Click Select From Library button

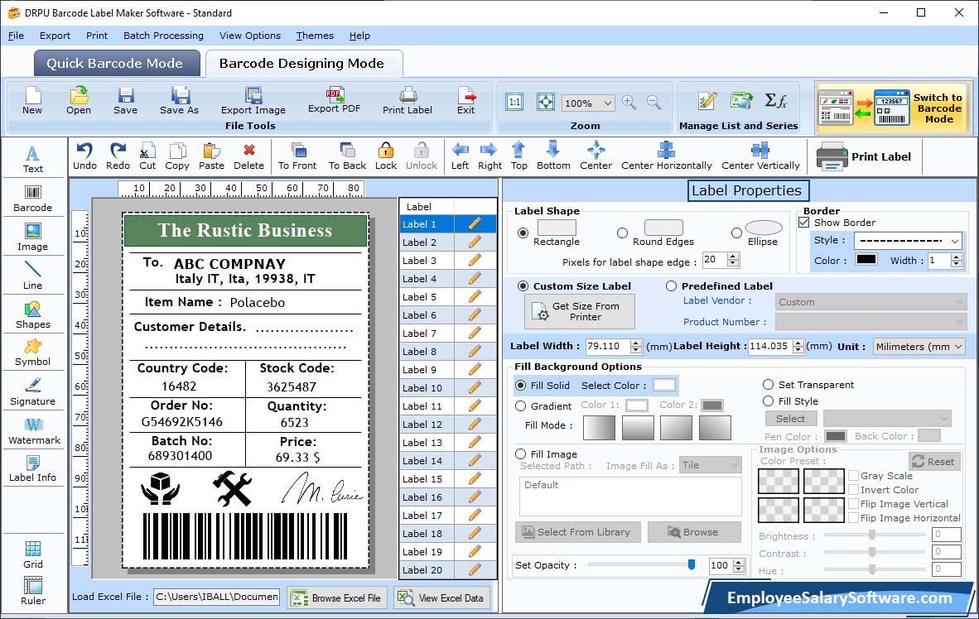(578, 532)
